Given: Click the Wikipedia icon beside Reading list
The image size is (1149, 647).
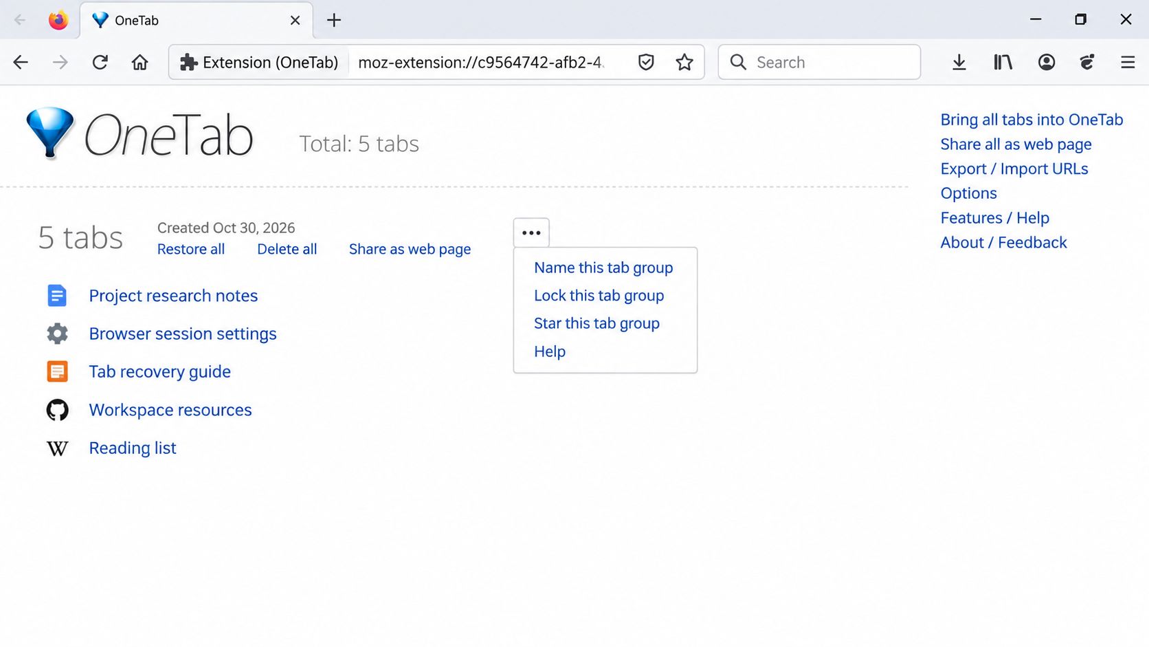Looking at the screenshot, I should pos(57,448).
